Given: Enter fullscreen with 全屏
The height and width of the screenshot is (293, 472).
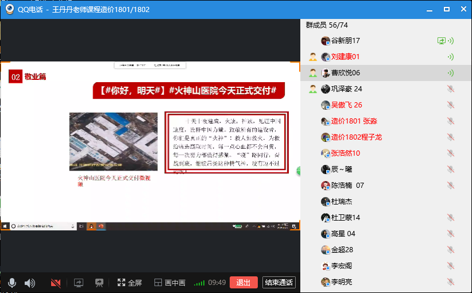Looking at the screenshot, I should (x=130, y=283).
